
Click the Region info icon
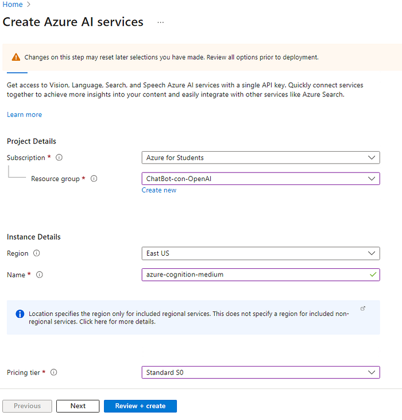[37, 253]
